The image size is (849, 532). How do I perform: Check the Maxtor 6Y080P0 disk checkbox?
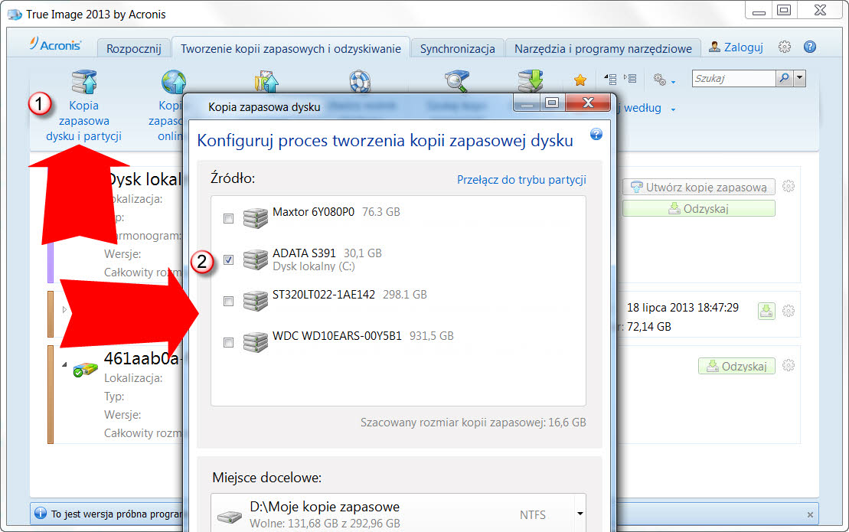coord(228,219)
